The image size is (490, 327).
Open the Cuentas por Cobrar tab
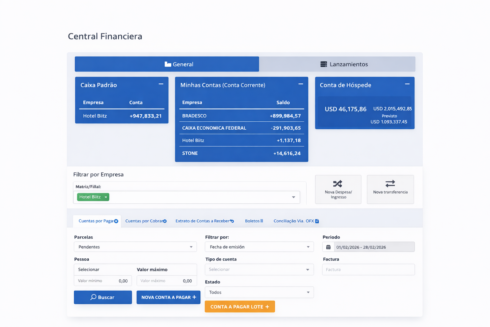[146, 221]
